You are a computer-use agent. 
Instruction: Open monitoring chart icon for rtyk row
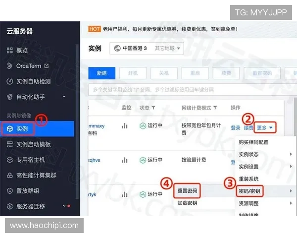pyautogui.click(x=124, y=194)
